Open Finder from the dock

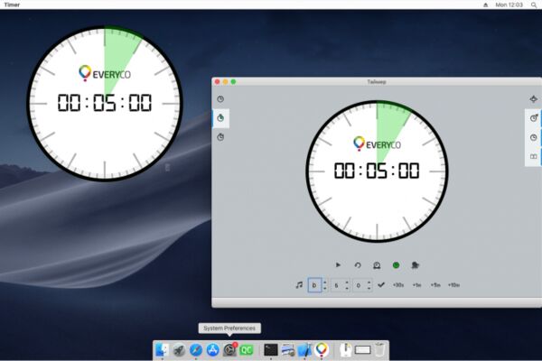click(162, 350)
